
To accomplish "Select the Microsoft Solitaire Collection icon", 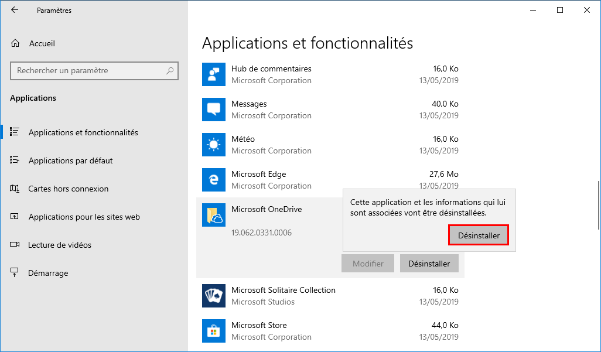I will [213, 296].
